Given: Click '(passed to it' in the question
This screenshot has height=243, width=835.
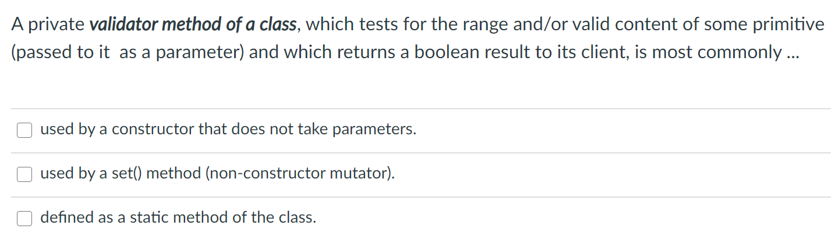Looking at the screenshot, I should (x=61, y=52).
